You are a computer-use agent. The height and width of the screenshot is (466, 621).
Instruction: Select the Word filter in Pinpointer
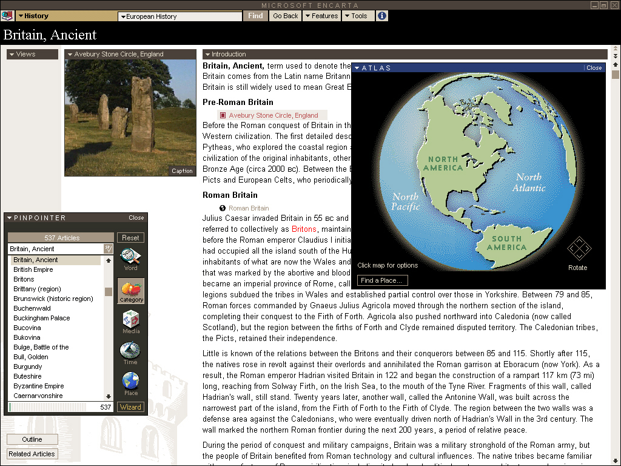[x=131, y=260]
